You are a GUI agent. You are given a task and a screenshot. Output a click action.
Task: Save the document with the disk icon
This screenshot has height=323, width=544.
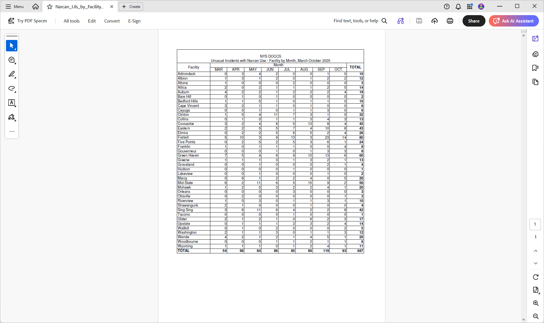pos(419,21)
